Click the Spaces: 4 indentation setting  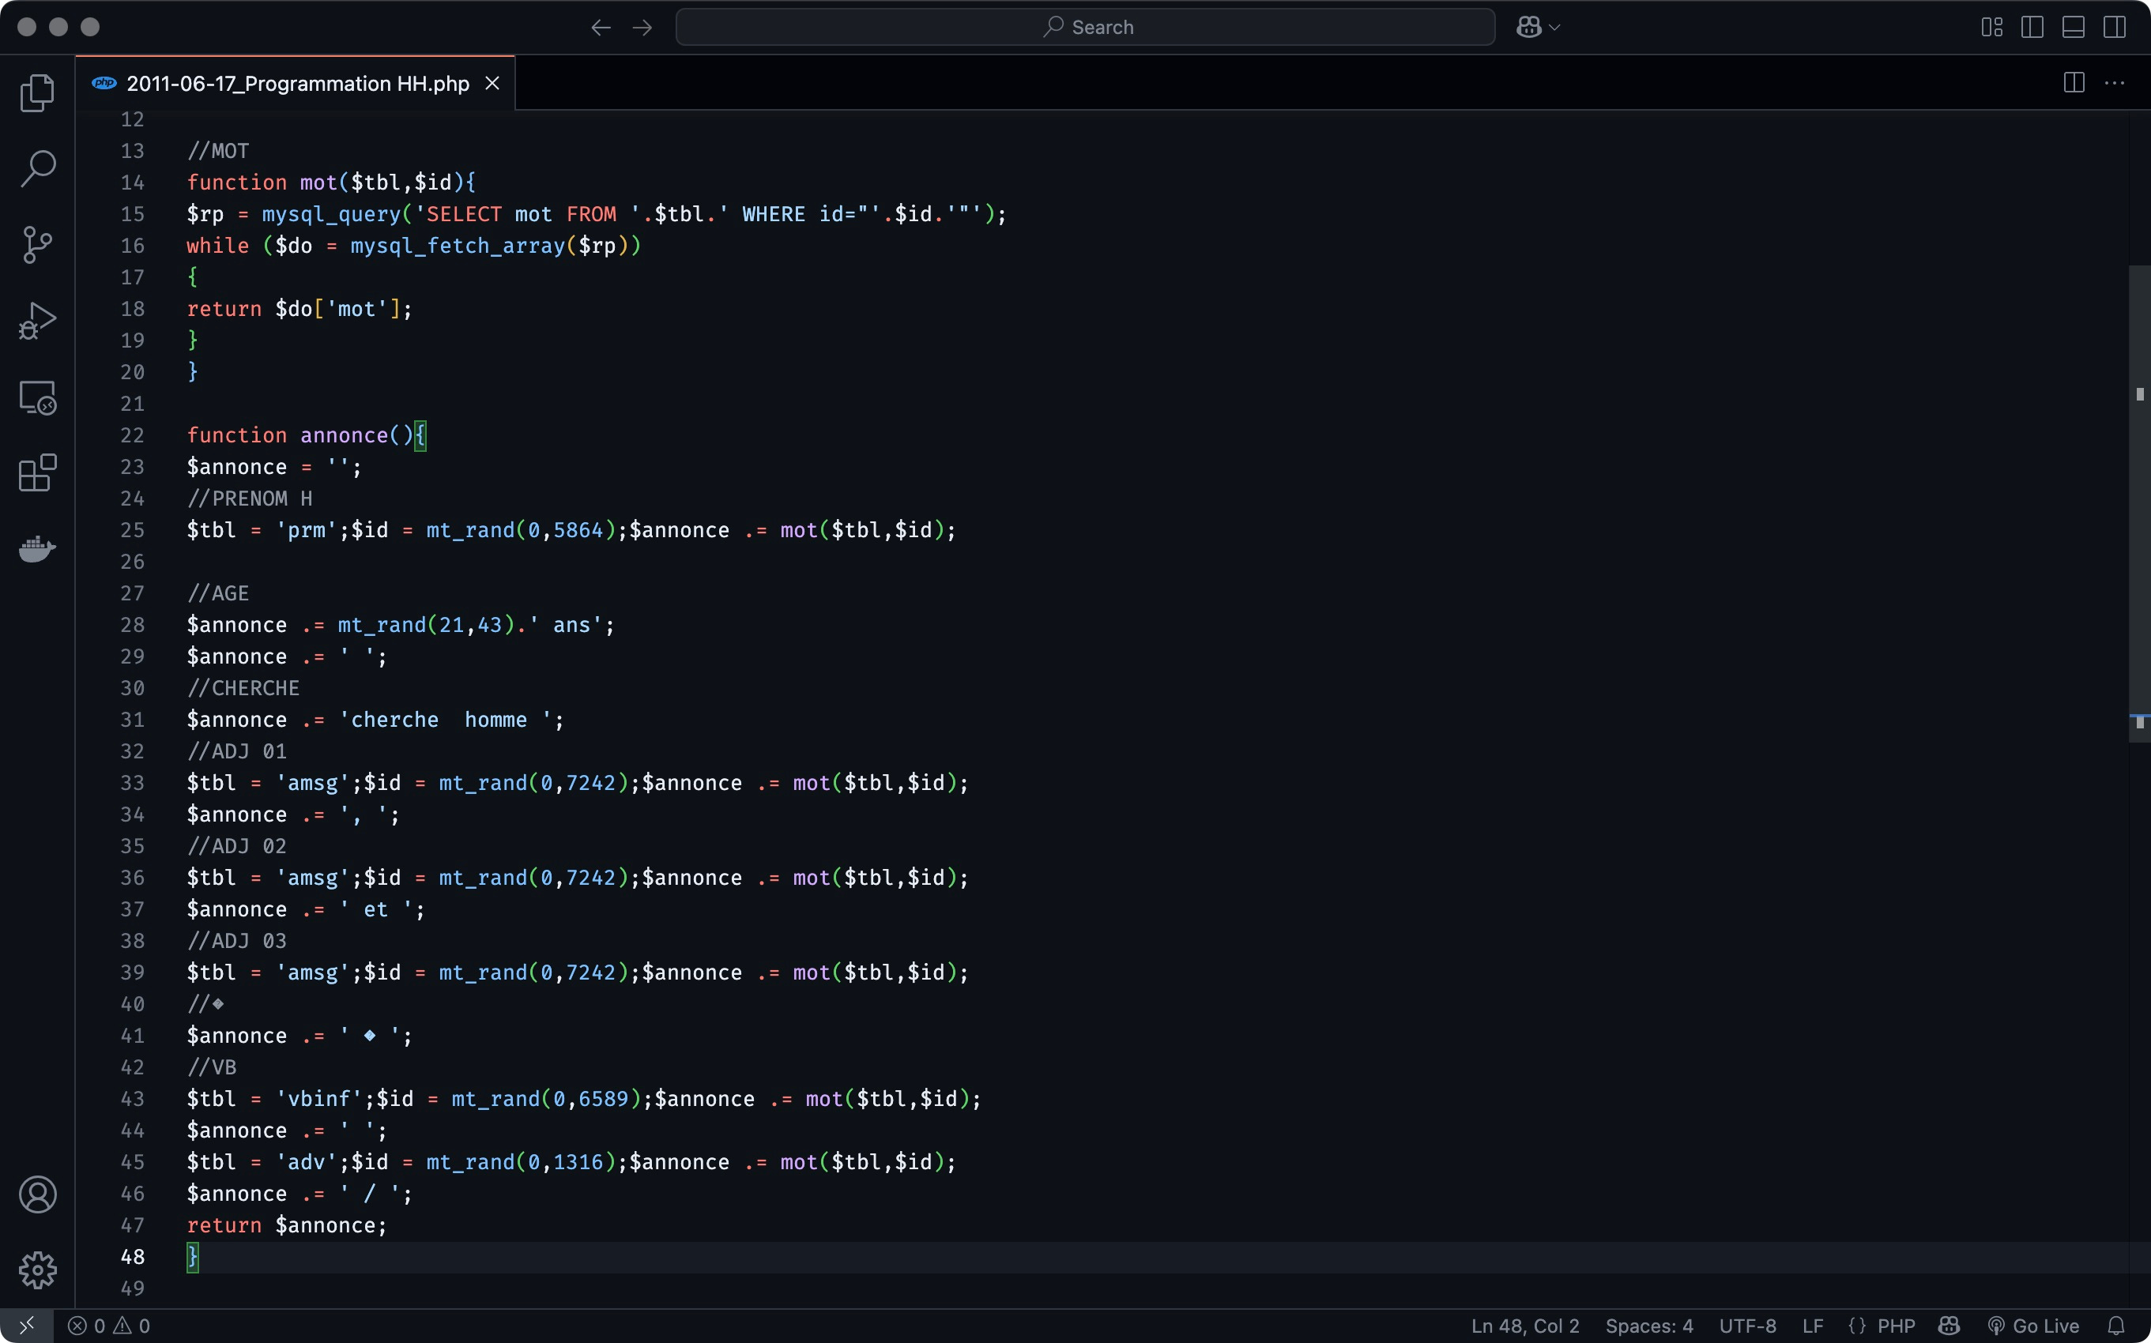coord(1648,1326)
